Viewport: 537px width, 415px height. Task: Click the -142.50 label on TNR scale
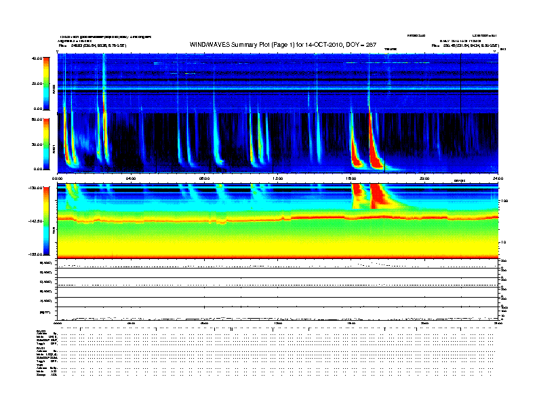pyautogui.click(x=36, y=221)
